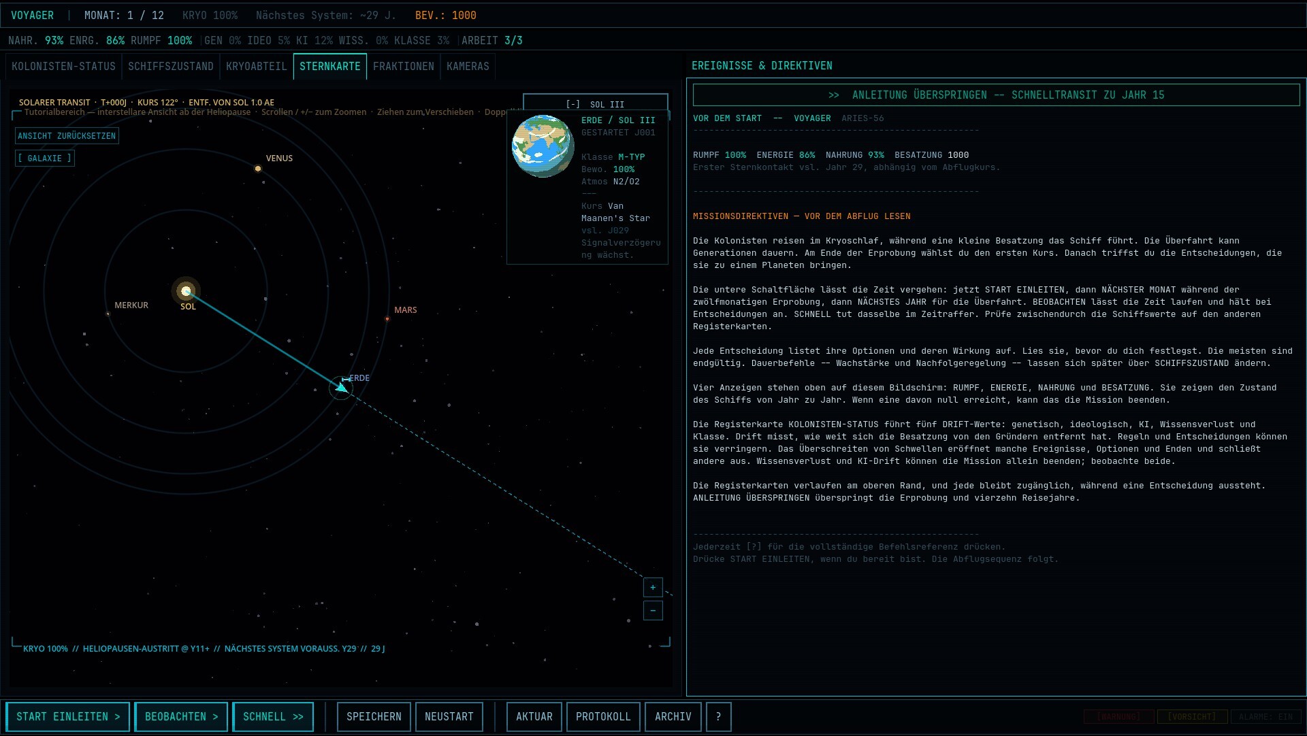This screenshot has width=1307, height=736.
Task: Click the Earth globe thumbnail in info panel
Action: 543,146
